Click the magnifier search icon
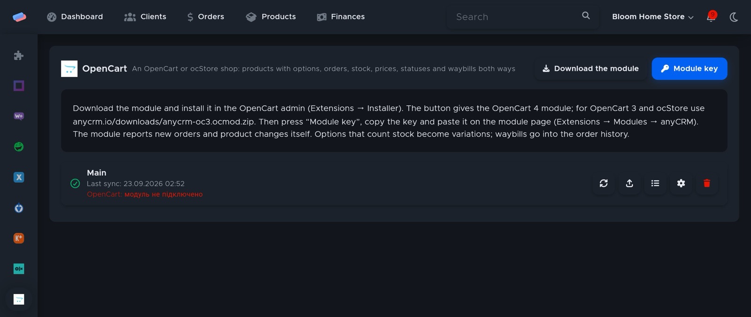Image resolution: width=751 pixels, height=317 pixels. click(x=586, y=15)
